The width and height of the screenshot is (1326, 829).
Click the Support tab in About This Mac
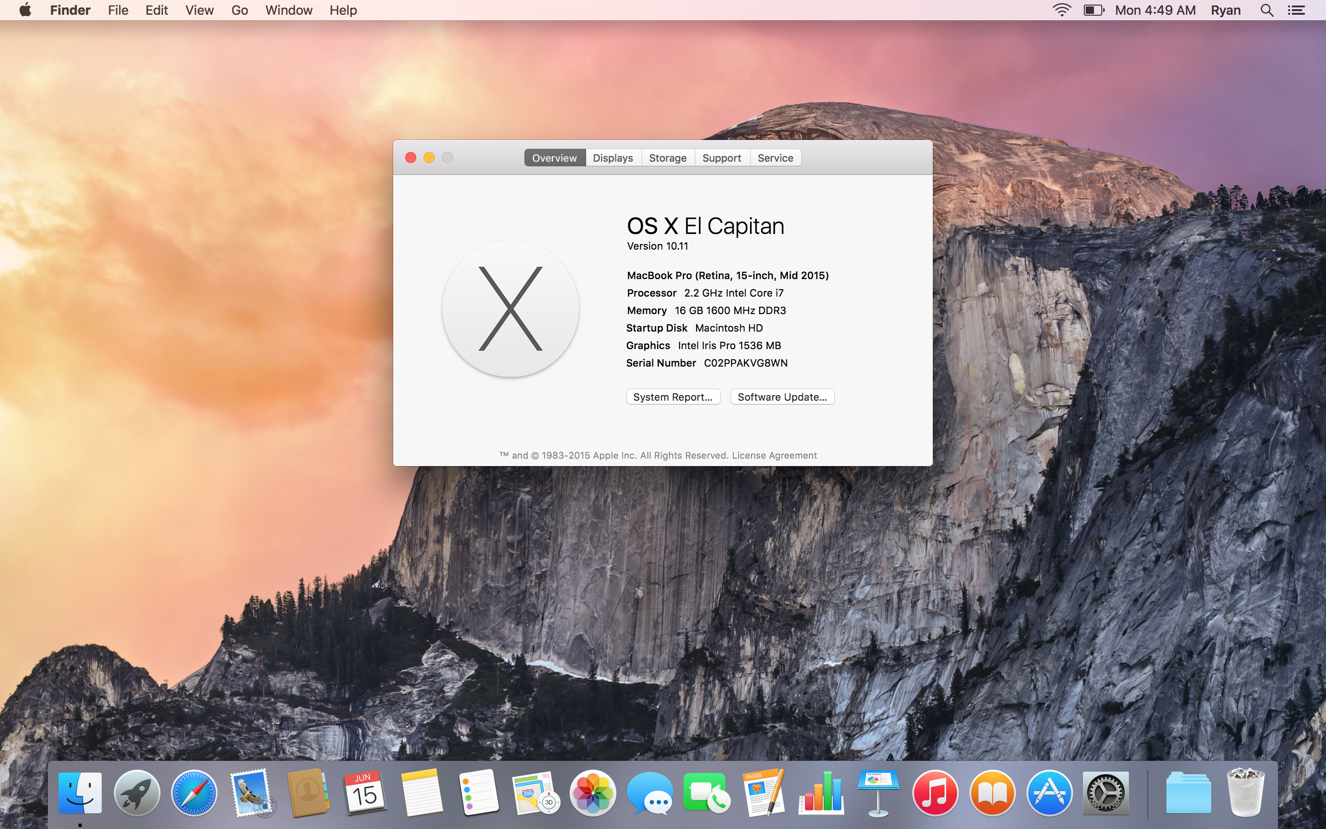(x=722, y=158)
